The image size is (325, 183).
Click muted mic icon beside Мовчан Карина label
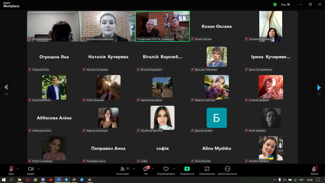[30, 39]
